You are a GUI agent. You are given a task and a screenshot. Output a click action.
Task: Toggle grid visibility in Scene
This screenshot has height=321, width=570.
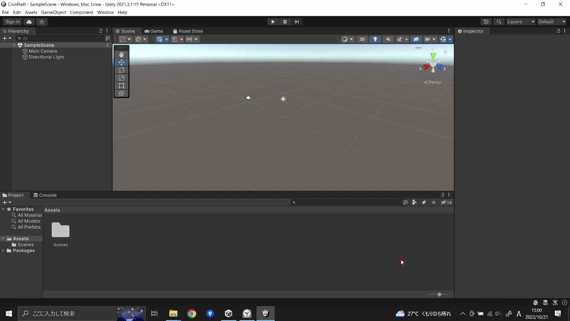point(159,39)
